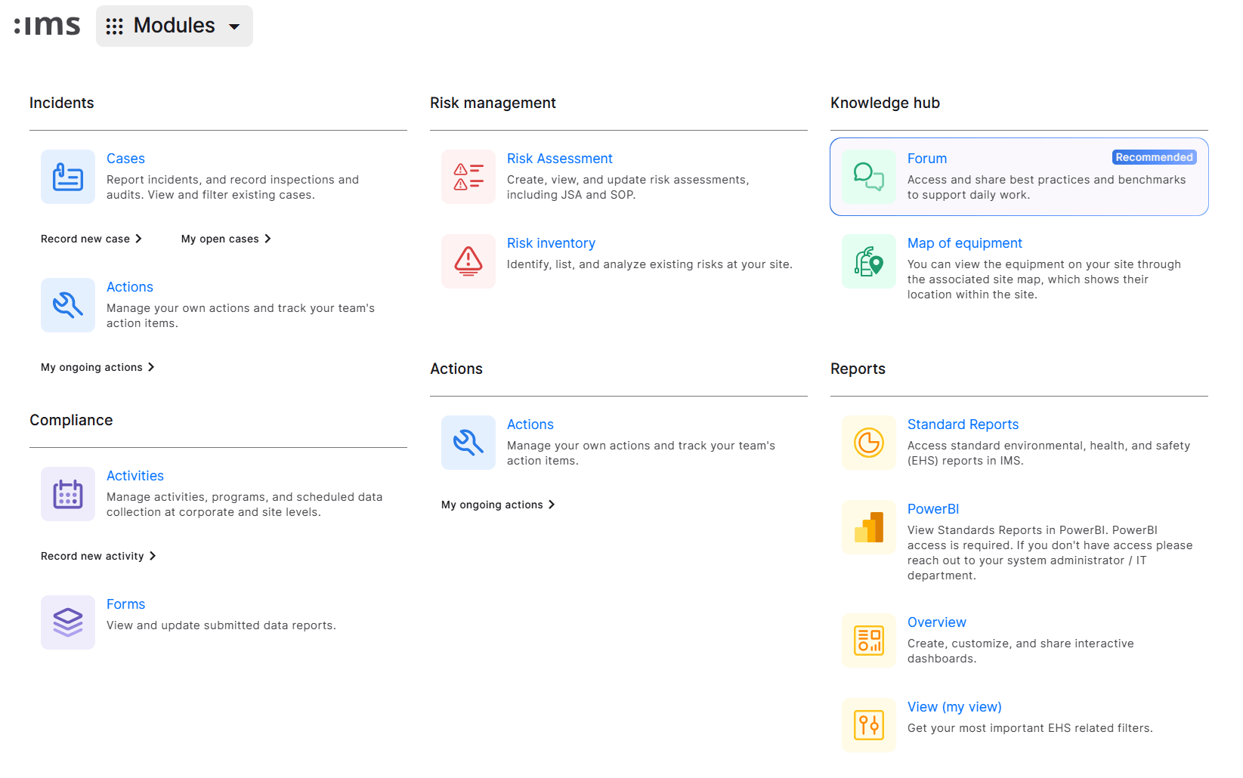
Task: Click the IMS logo
Action: [x=47, y=26]
